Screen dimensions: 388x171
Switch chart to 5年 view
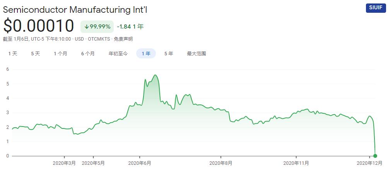coord(169,54)
